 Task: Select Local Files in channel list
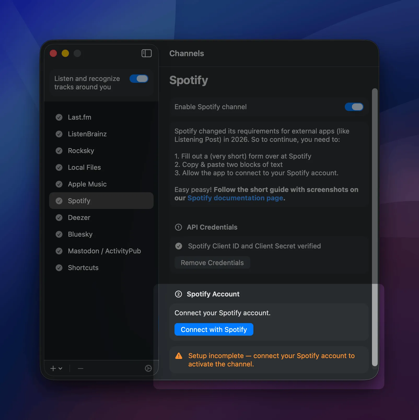[101, 167]
